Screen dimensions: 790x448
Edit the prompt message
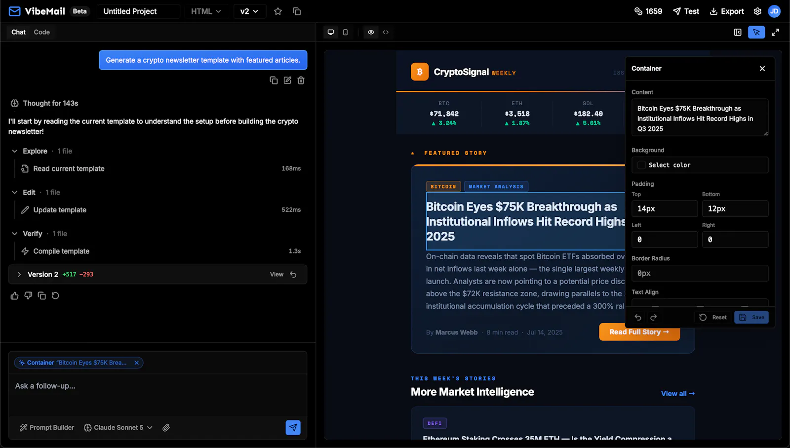[x=287, y=80]
